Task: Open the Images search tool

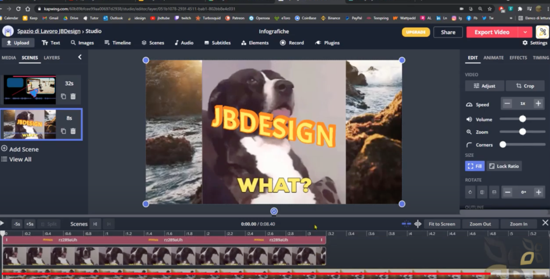Action: click(x=82, y=43)
